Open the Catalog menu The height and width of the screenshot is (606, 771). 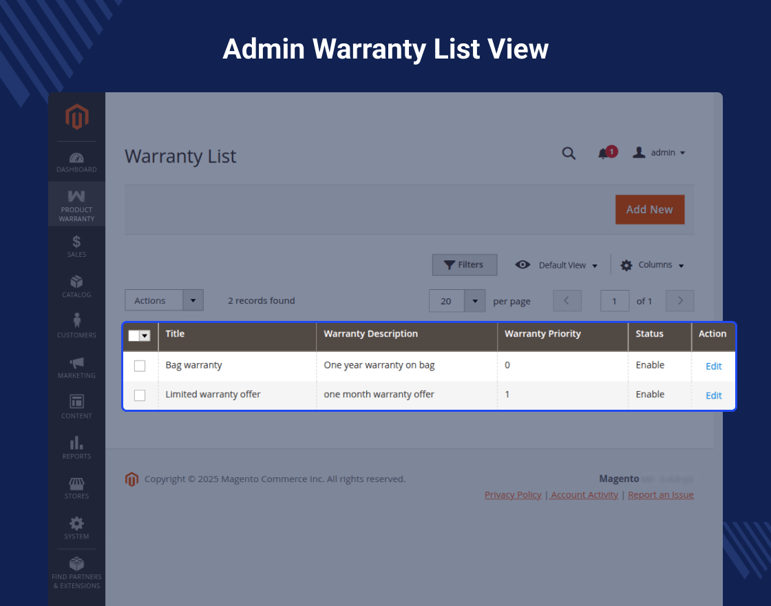[76, 286]
